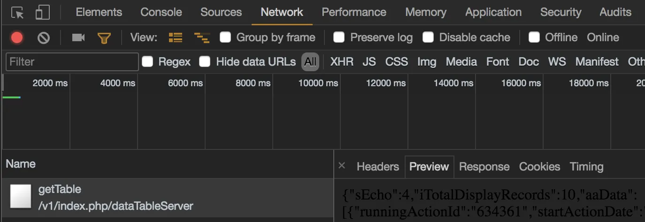This screenshot has height=222, width=645.
Task: Check the Disable cache option
Action: pyautogui.click(x=428, y=37)
